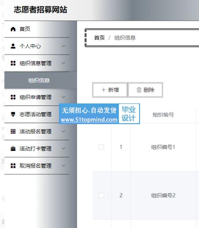Collapse the 组织信息管理 chevron
The width and height of the screenshot is (199, 228).
click(63, 63)
